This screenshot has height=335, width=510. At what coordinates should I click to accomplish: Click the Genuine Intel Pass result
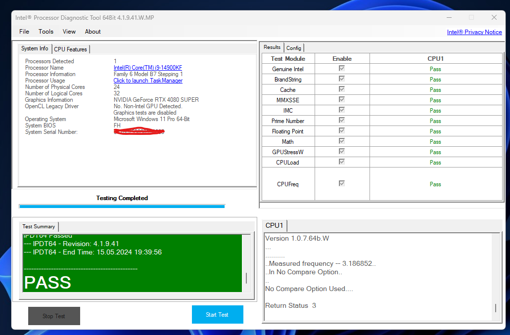[435, 69]
